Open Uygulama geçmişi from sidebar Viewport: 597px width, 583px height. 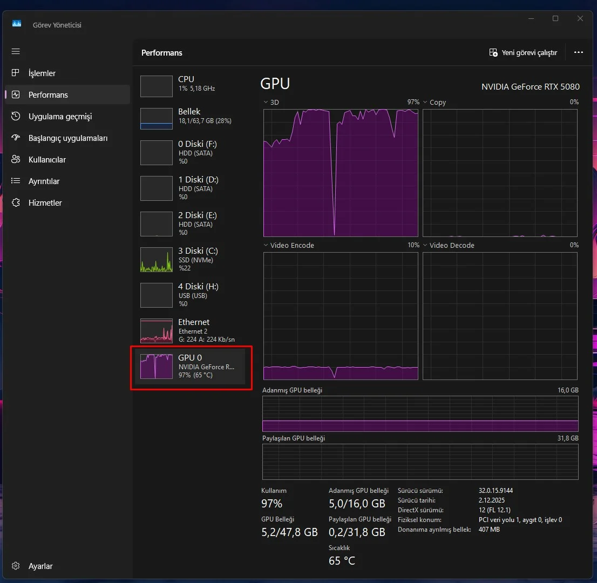click(x=60, y=117)
